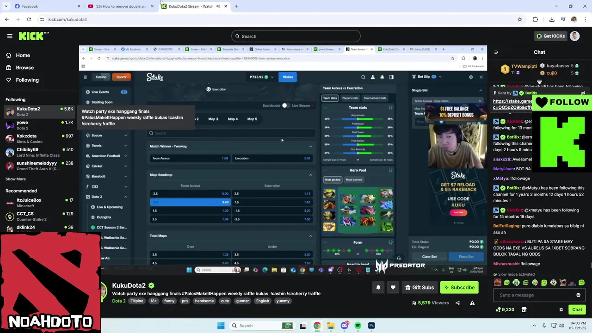
Task: Click the Filipino stream tag
Action: pos(137,301)
